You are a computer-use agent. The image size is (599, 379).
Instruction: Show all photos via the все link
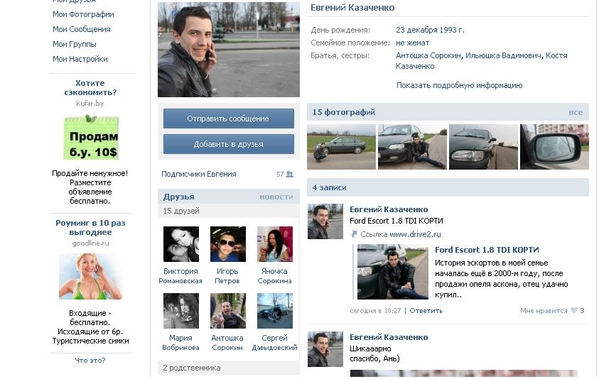(576, 112)
